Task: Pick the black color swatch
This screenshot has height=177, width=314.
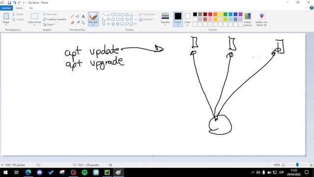Action: point(195,14)
